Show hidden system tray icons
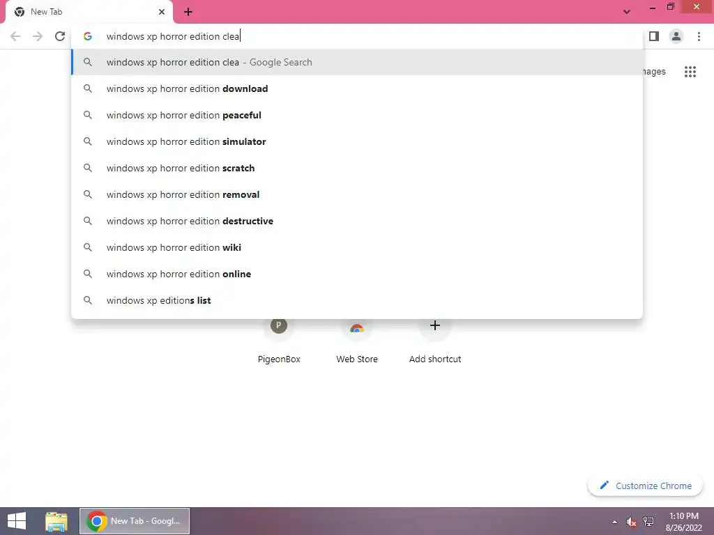This screenshot has width=714, height=535. coord(615,522)
